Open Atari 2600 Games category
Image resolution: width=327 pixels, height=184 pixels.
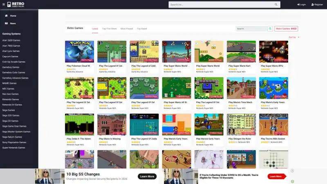click(x=11, y=40)
